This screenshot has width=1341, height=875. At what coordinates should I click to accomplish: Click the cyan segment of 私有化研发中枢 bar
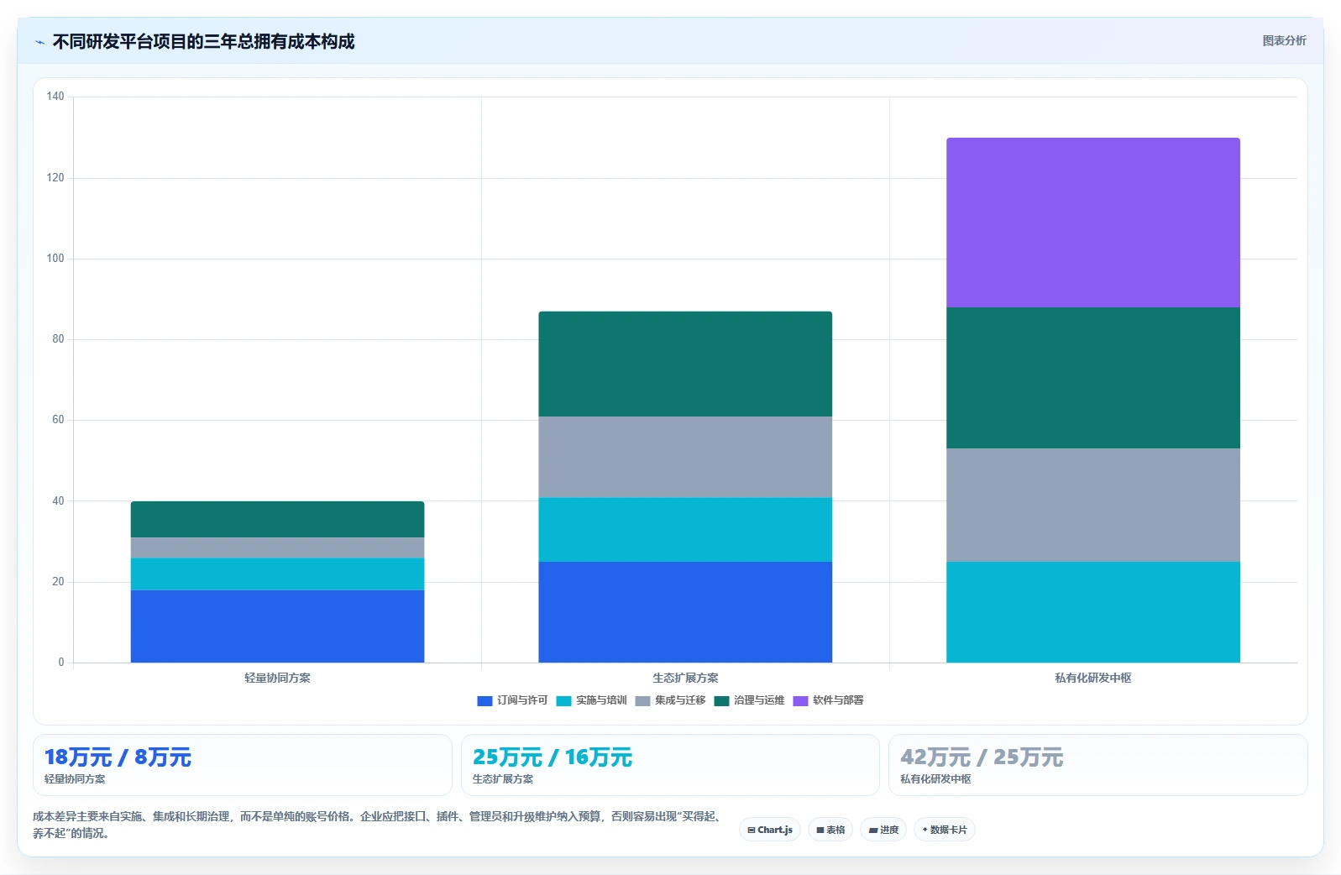1092,612
